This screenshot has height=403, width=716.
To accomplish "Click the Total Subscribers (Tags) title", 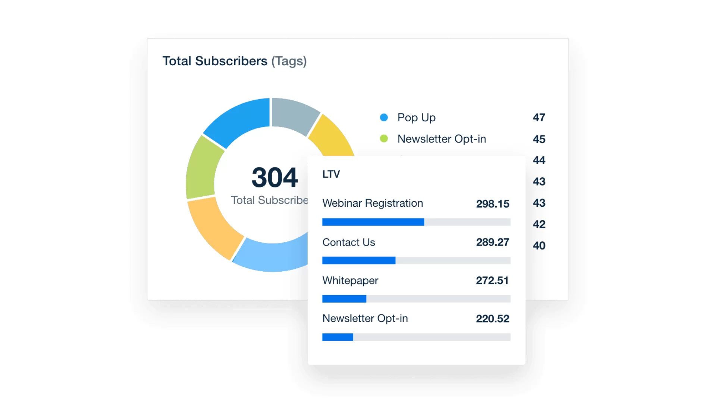I will pyautogui.click(x=234, y=61).
